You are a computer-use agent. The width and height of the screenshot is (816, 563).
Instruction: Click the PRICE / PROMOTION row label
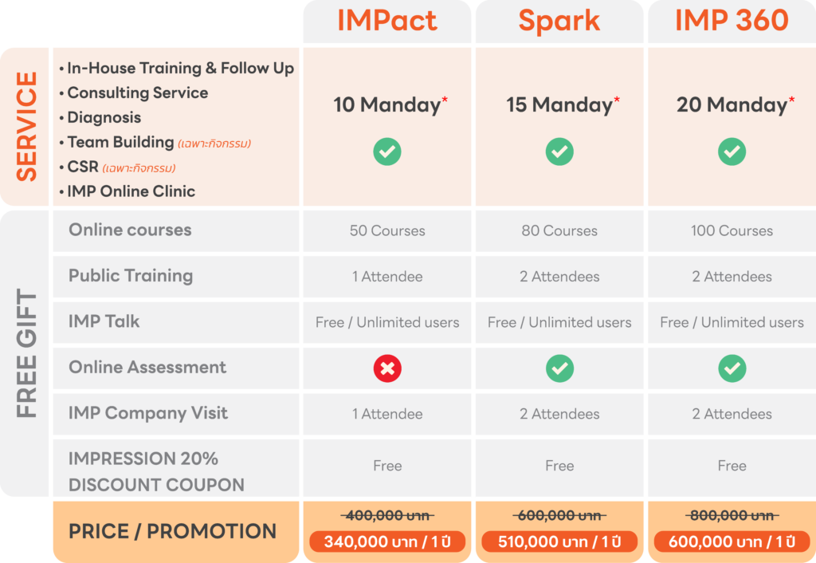[172, 531]
